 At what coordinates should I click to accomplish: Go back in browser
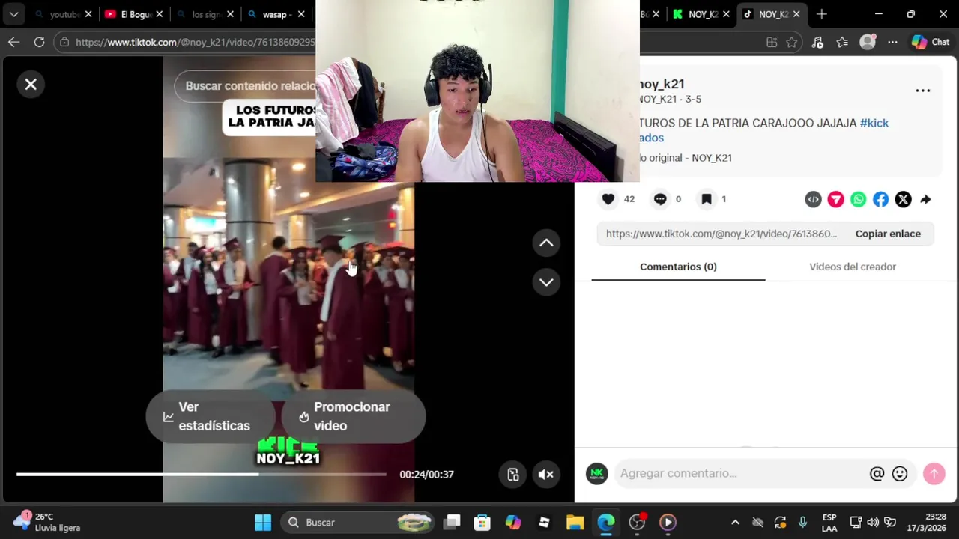(13, 43)
